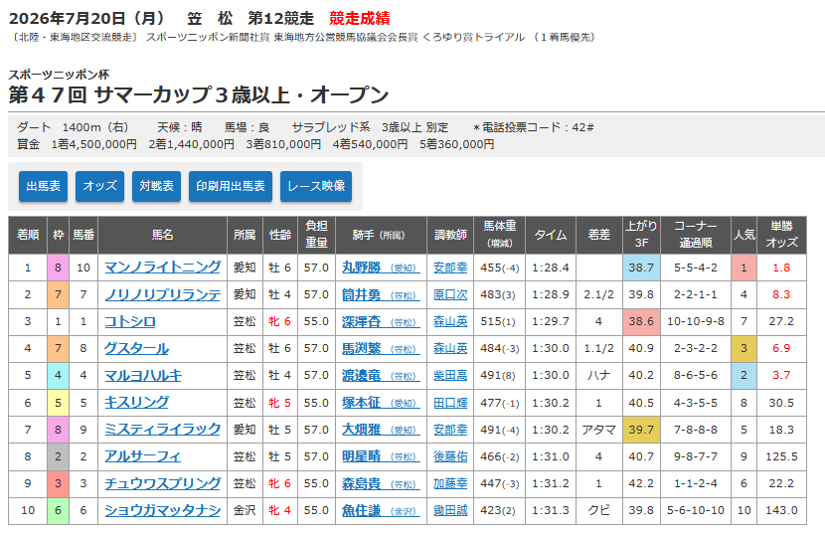
Task: Click the 上がり3F value 39.7 cell
Action: tap(641, 430)
